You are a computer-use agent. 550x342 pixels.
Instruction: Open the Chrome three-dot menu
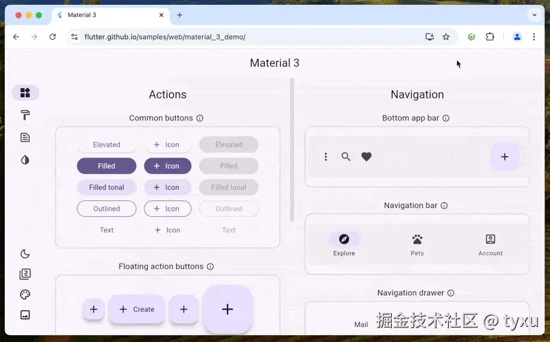click(534, 37)
